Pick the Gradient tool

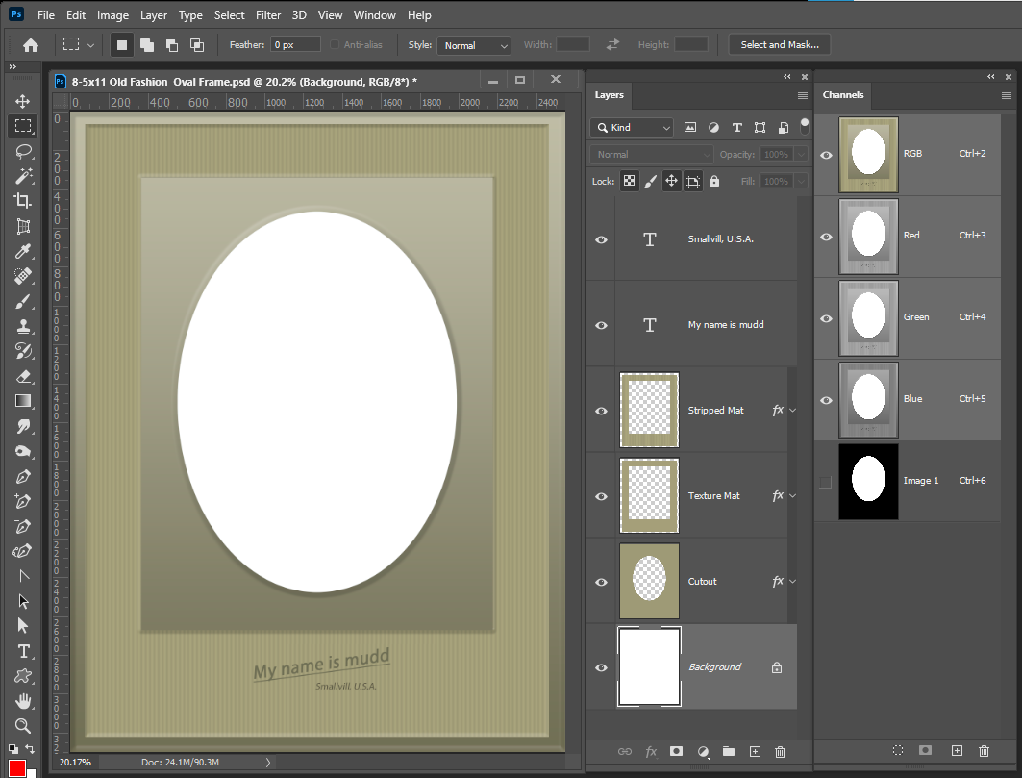coord(23,401)
